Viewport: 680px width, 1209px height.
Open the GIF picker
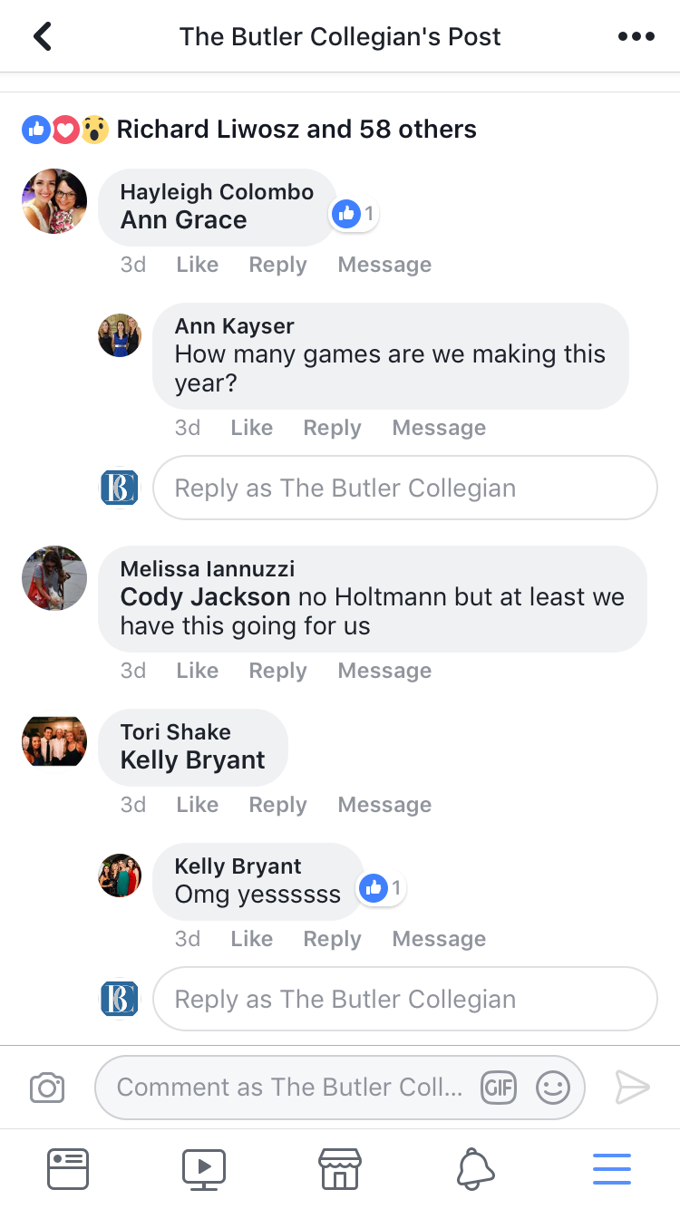click(499, 1087)
